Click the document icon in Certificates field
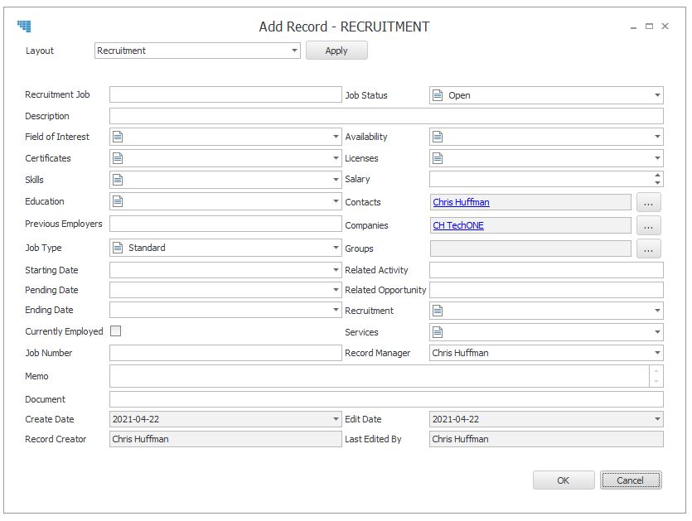This screenshot has width=692, height=521. pos(118,158)
